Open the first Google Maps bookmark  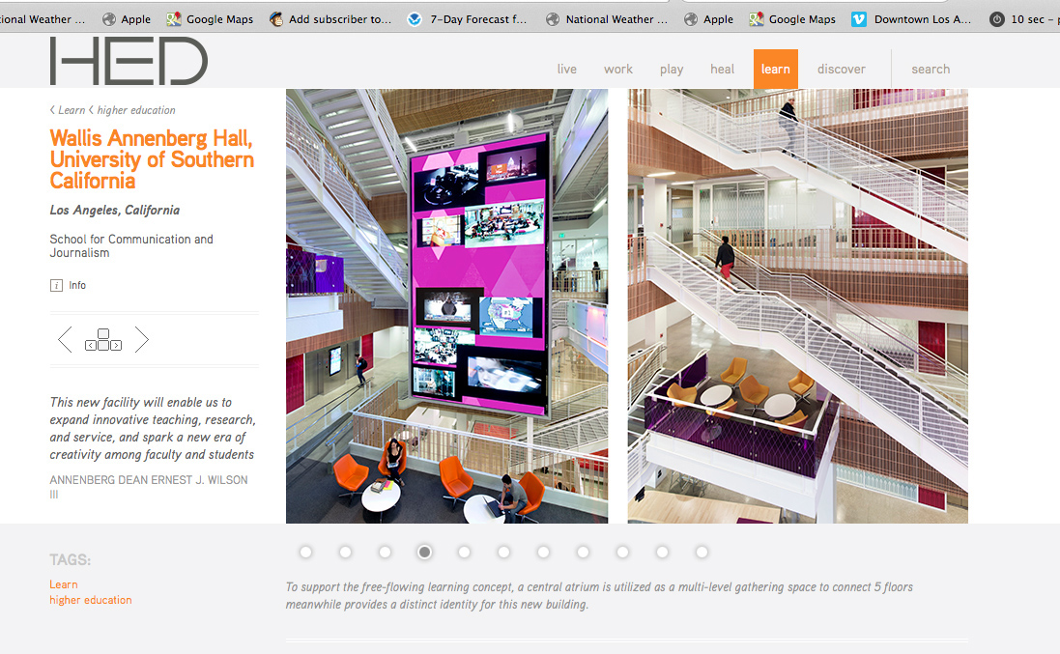pos(211,19)
